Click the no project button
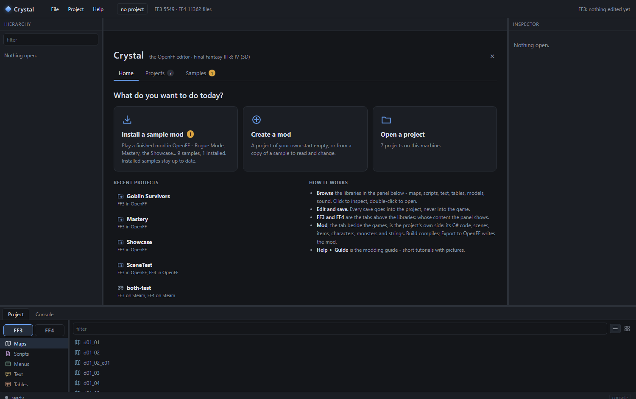 (132, 9)
